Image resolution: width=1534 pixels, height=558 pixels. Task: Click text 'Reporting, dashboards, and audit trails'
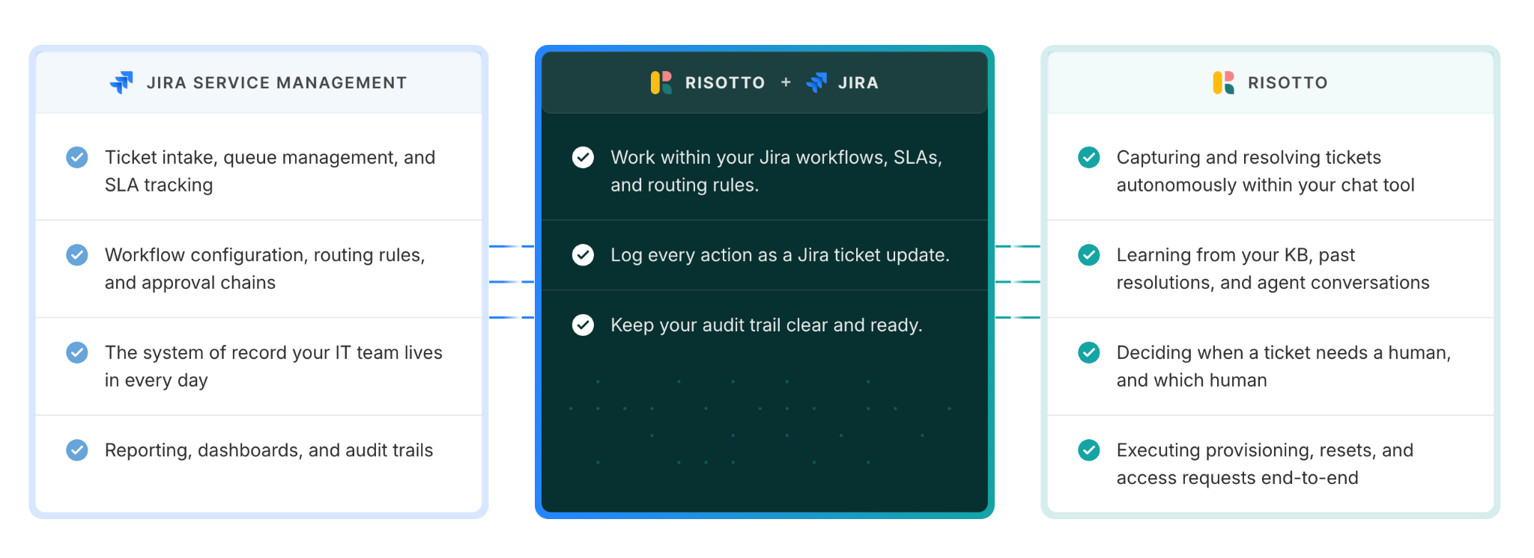coord(269,450)
